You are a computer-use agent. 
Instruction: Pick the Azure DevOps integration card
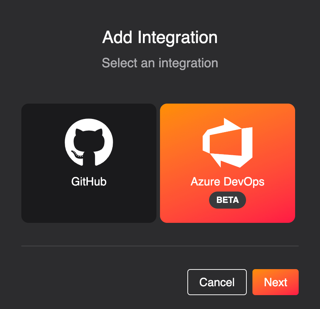(x=228, y=163)
